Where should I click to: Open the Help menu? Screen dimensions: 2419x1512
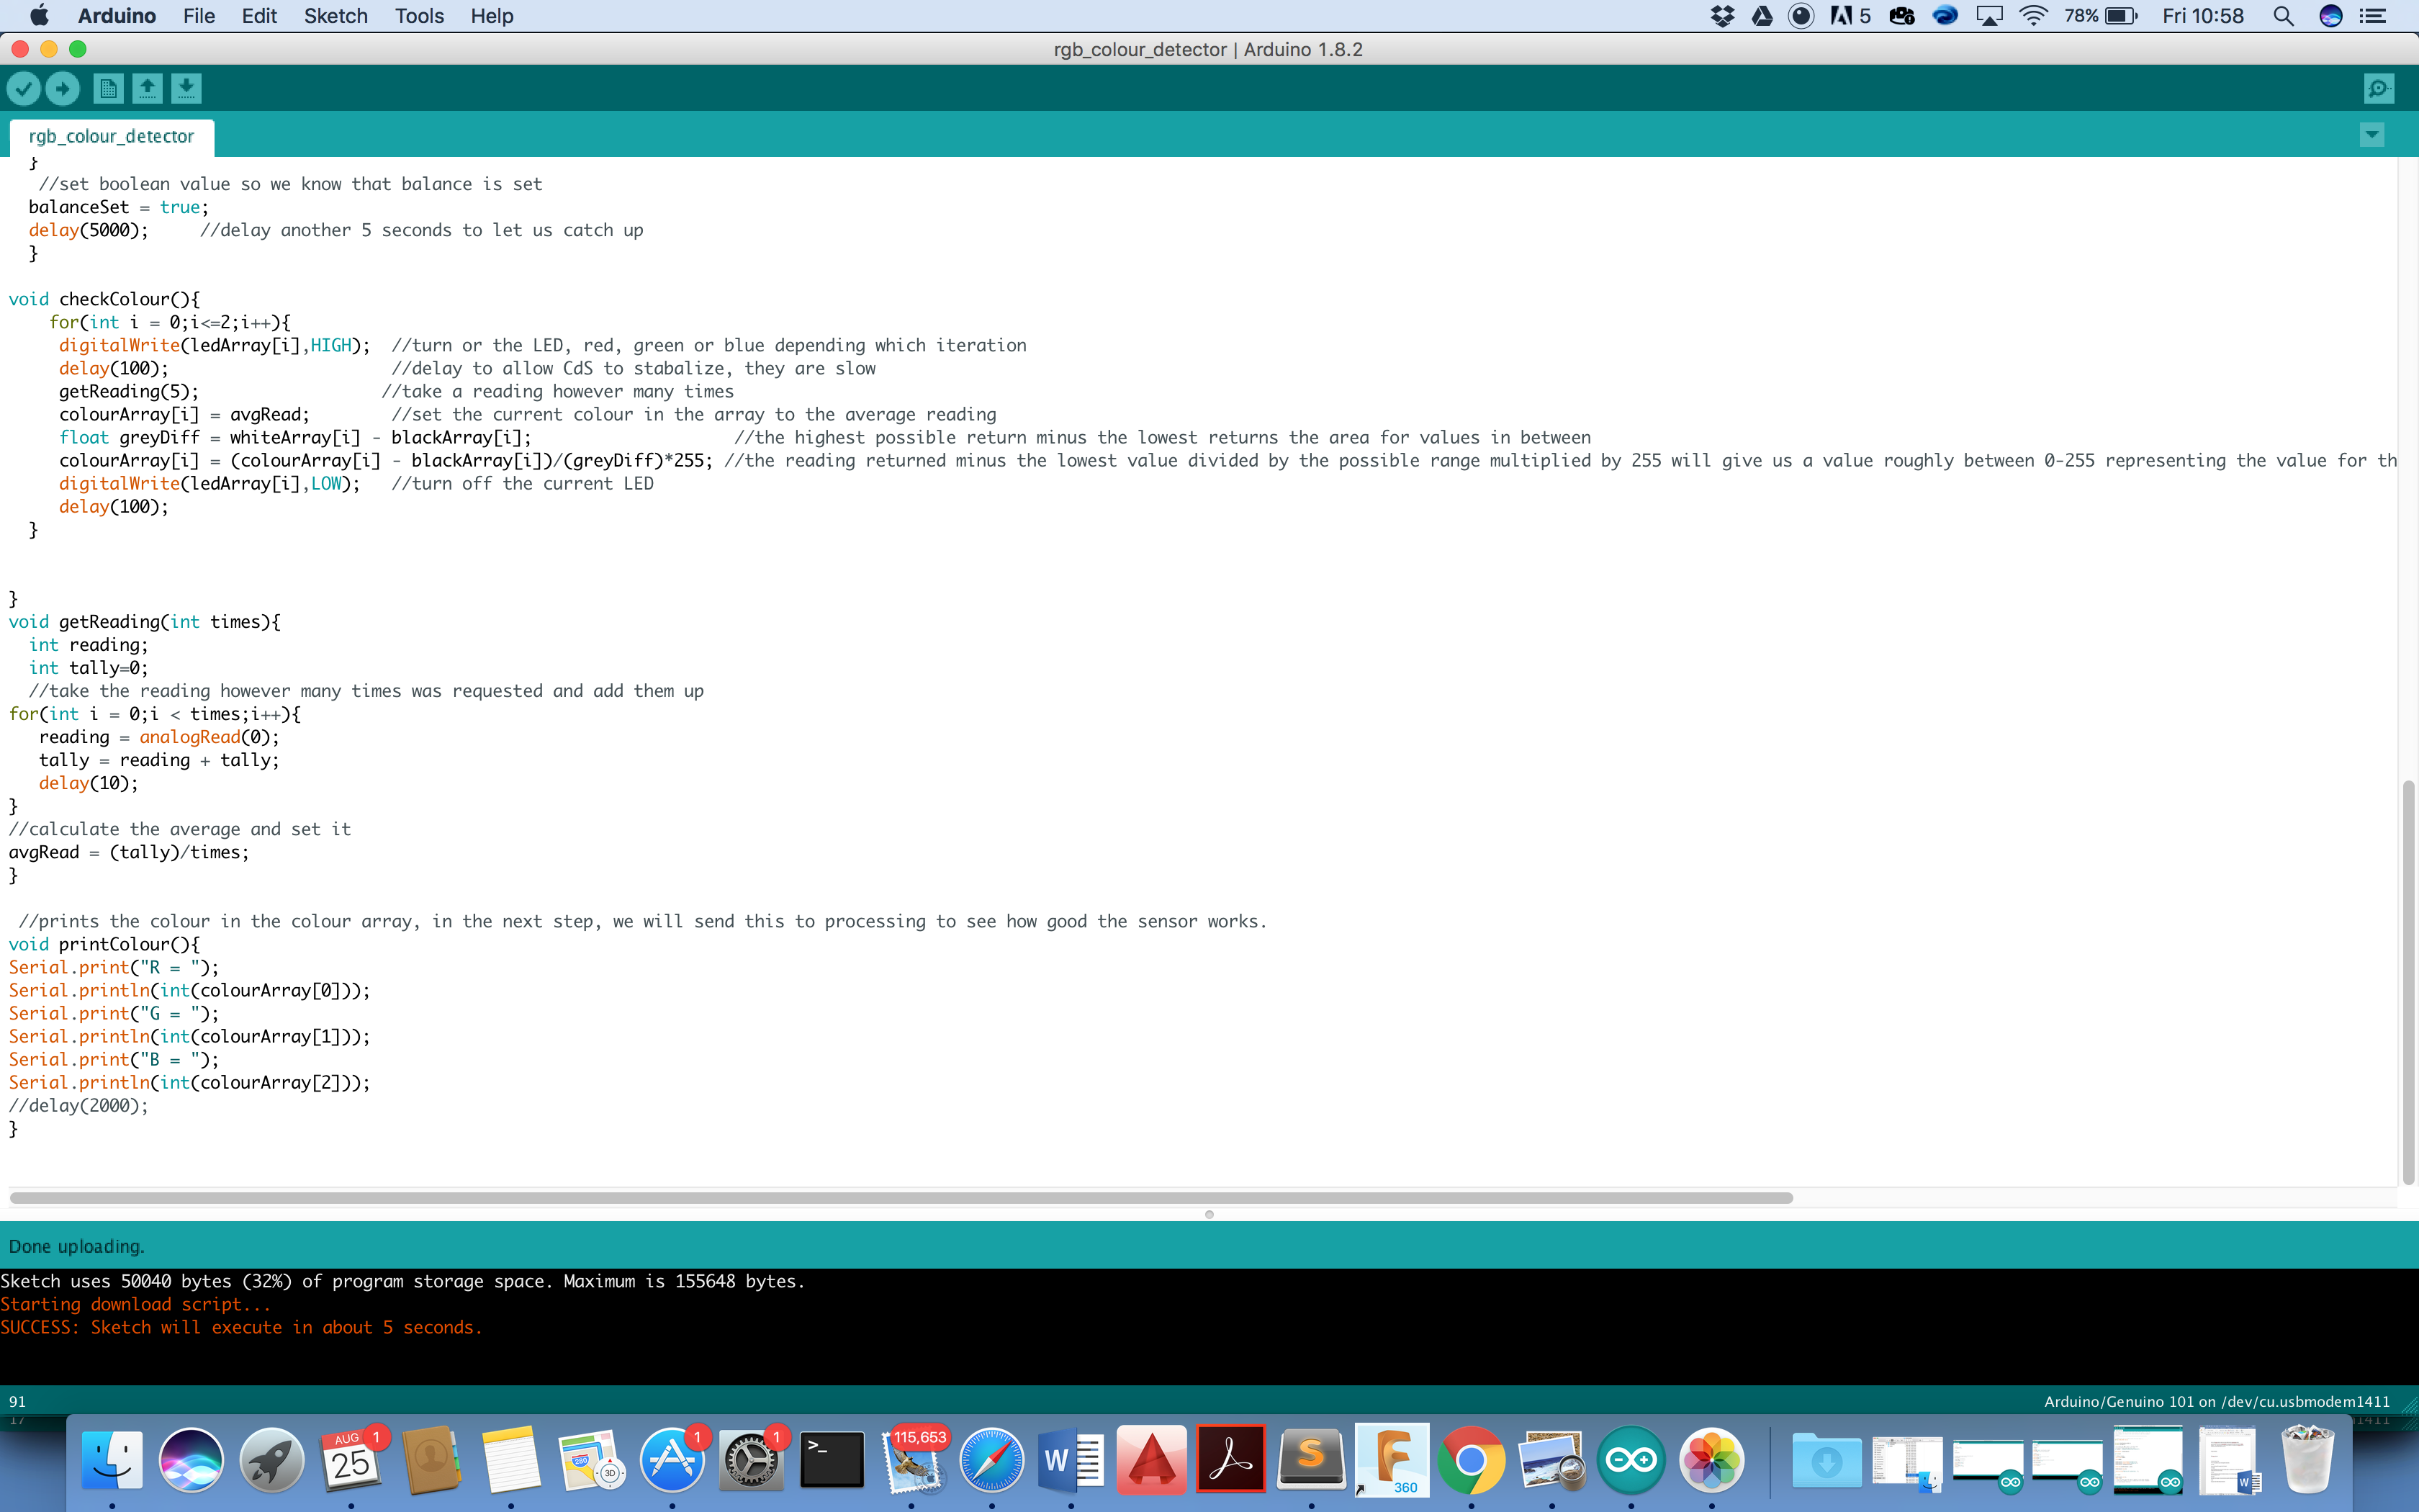coord(492,16)
